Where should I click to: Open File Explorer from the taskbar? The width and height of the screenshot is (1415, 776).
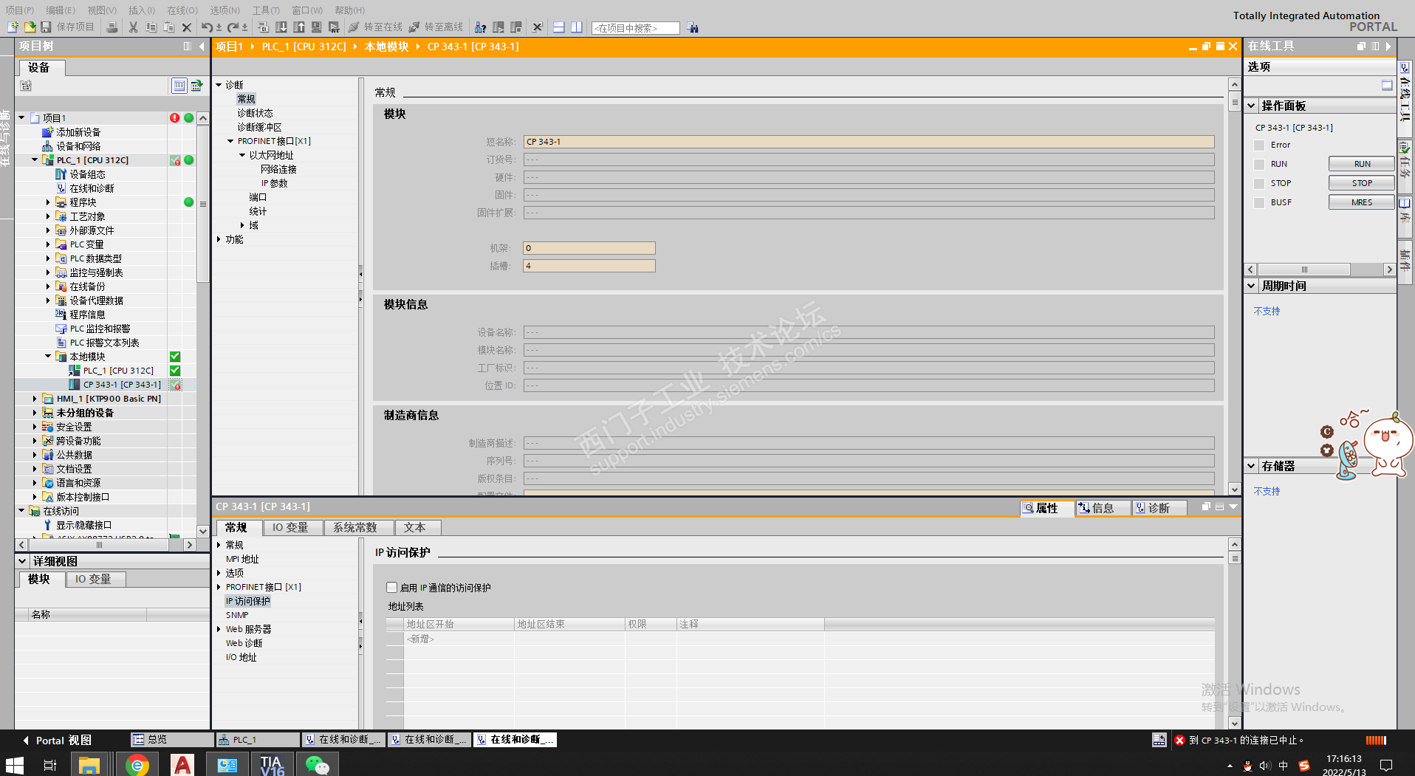pyautogui.click(x=89, y=765)
